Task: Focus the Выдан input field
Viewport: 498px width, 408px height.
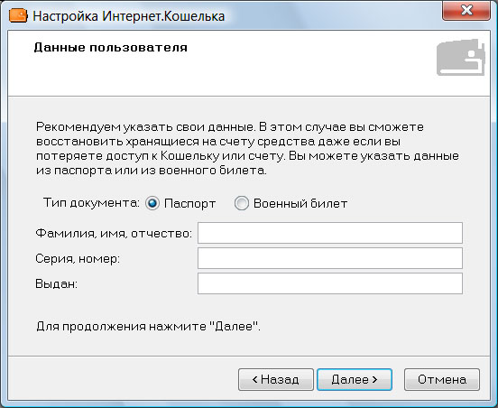Action: (x=330, y=283)
